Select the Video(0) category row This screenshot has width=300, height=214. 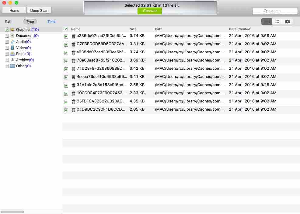[x=31, y=48]
